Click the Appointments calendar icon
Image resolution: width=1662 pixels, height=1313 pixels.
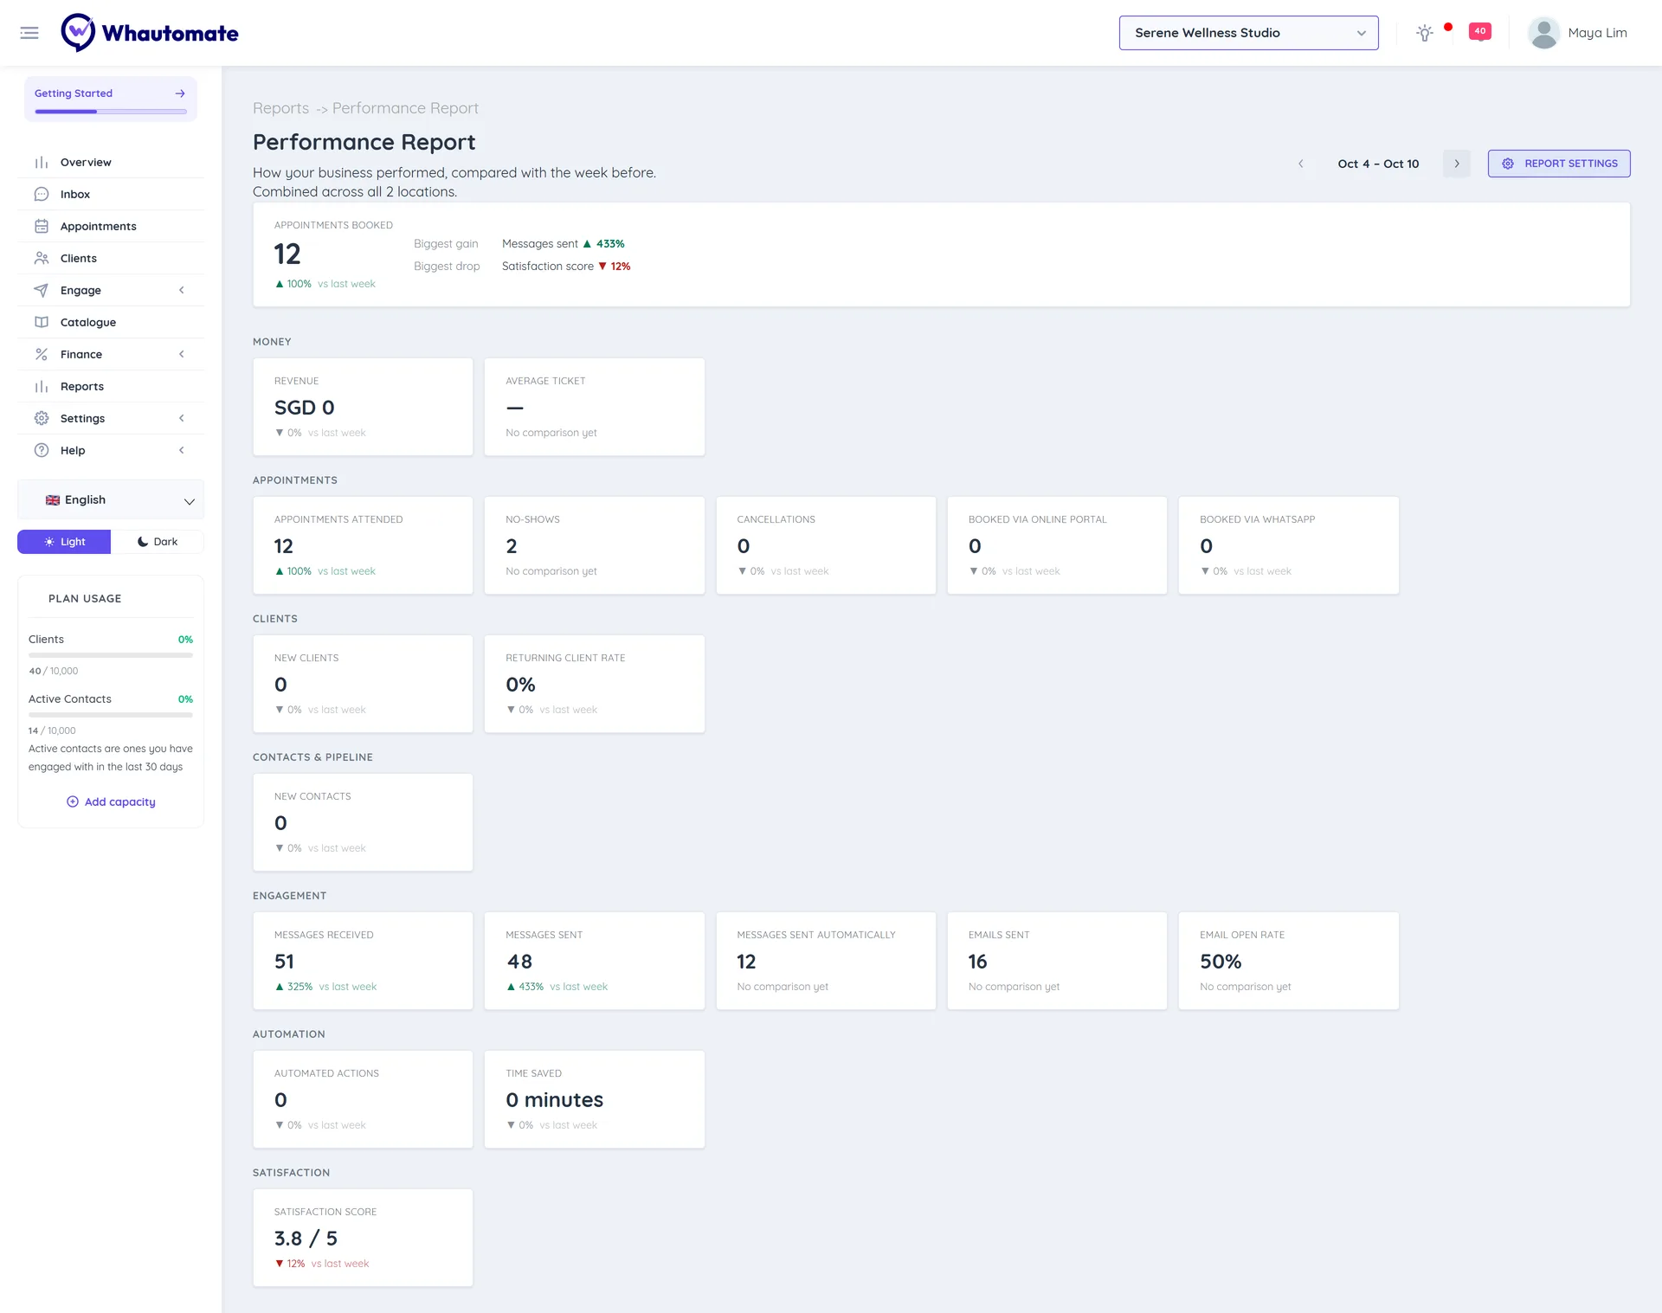click(x=42, y=227)
